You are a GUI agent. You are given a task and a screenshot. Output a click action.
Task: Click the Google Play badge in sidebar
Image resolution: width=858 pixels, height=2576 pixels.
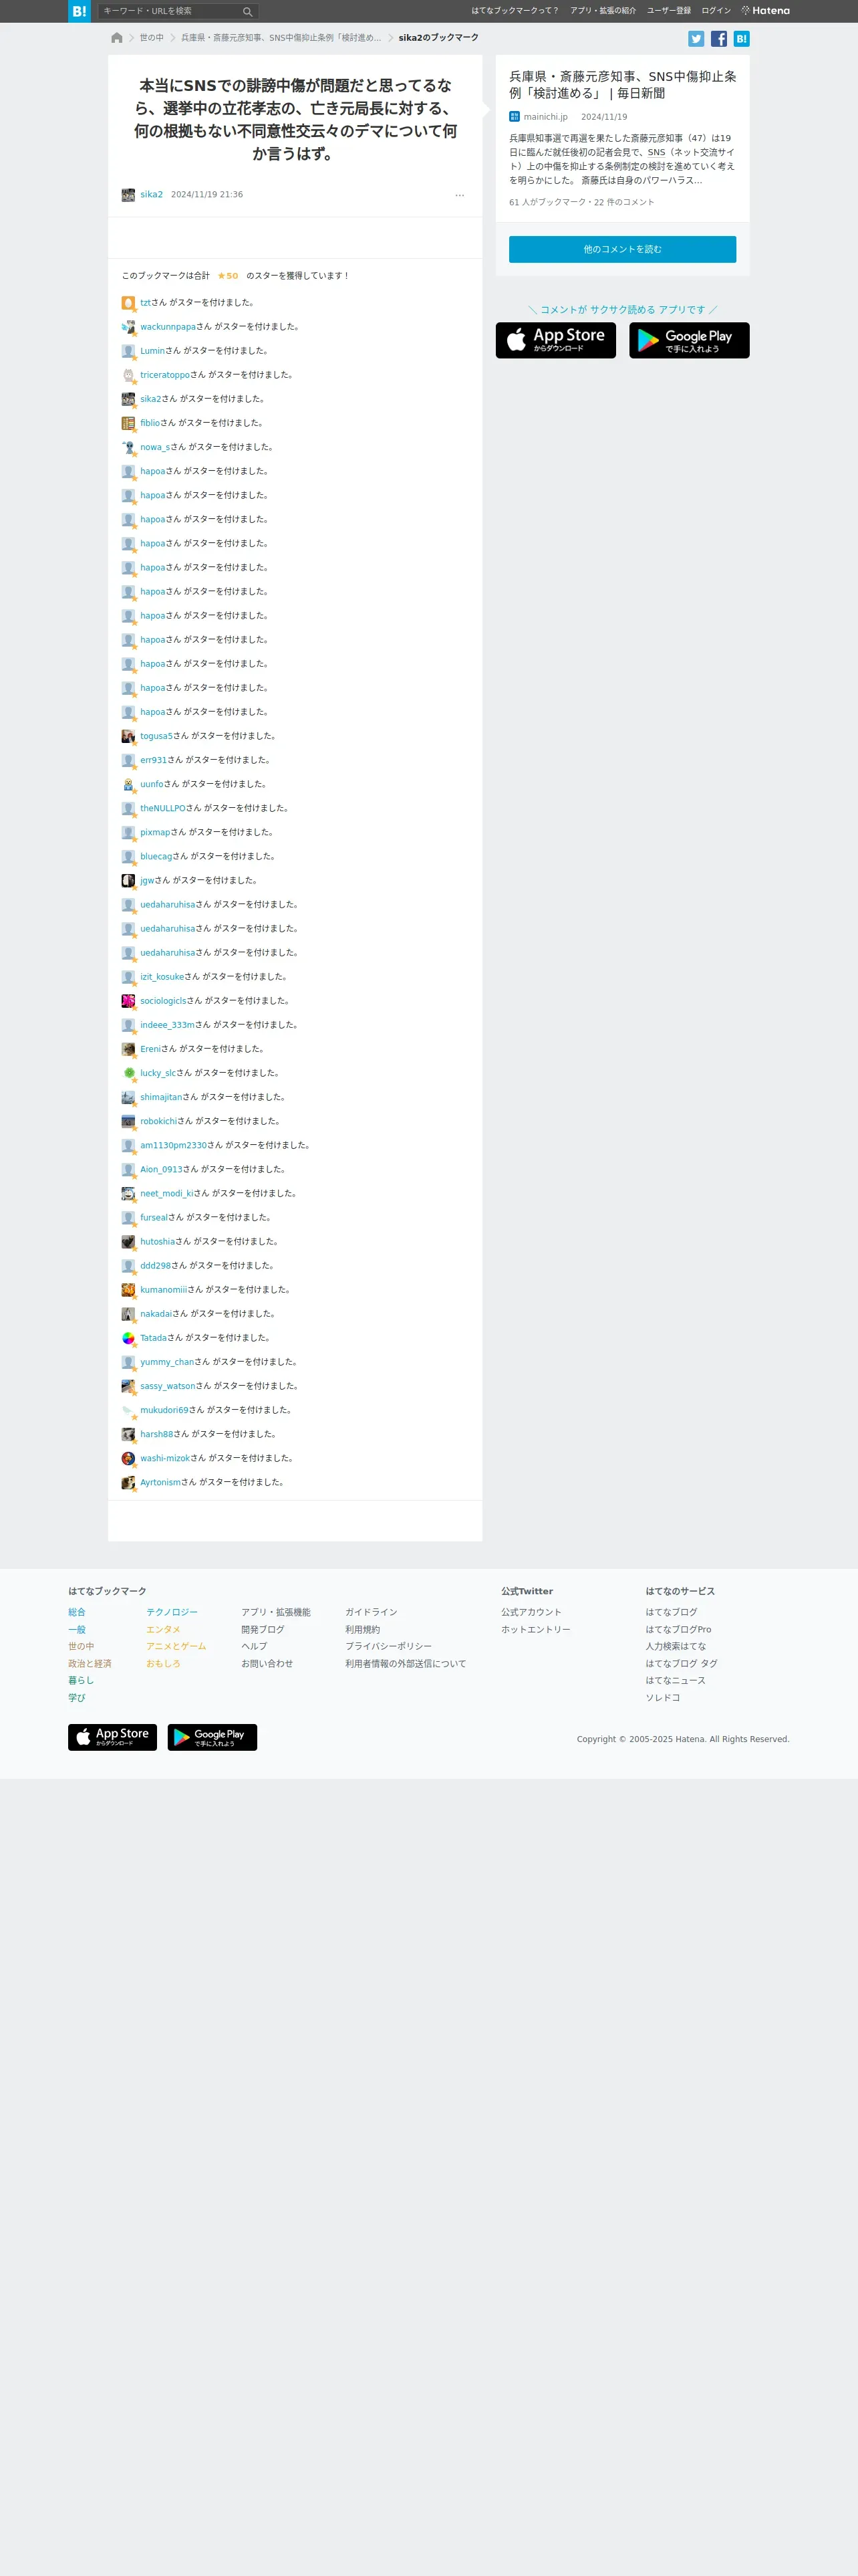coord(689,341)
